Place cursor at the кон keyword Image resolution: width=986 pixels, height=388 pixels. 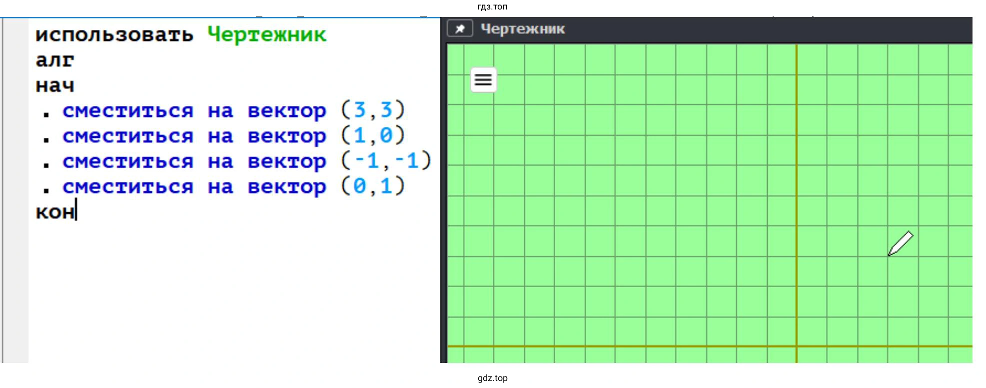point(55,212)
